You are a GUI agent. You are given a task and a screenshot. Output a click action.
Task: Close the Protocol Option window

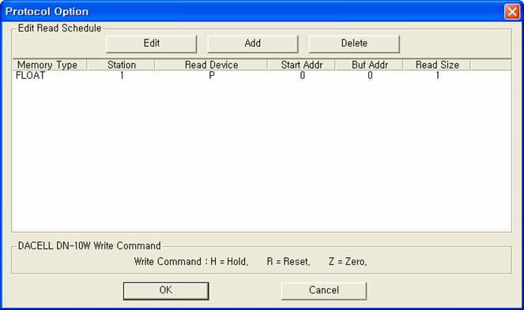click(x=511, y=12)
